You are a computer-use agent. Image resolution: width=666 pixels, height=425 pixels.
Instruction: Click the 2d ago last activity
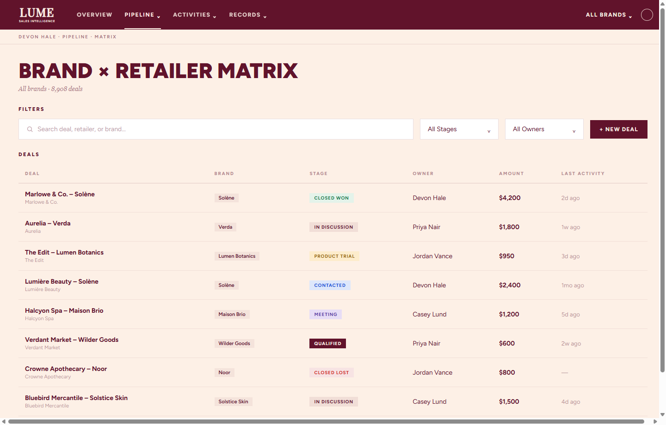[570, 198]
